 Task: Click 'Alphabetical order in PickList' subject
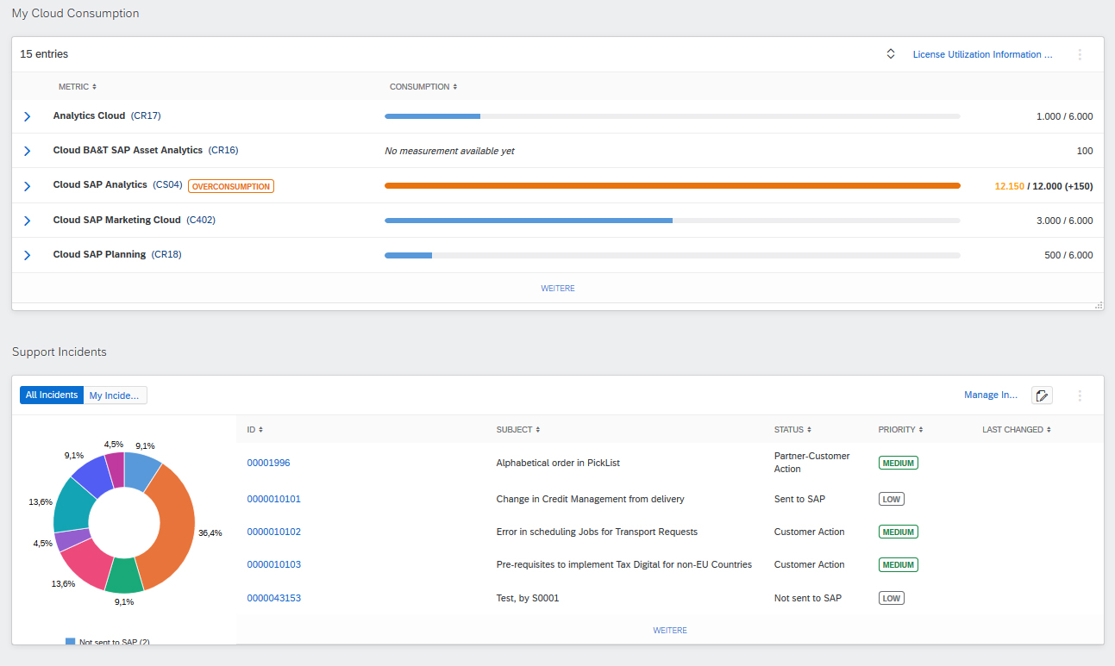tap(558, 463)
